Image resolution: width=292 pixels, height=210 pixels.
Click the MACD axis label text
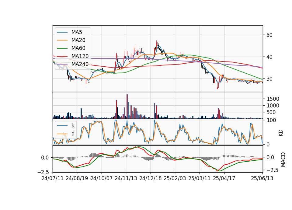coord(283,159)
